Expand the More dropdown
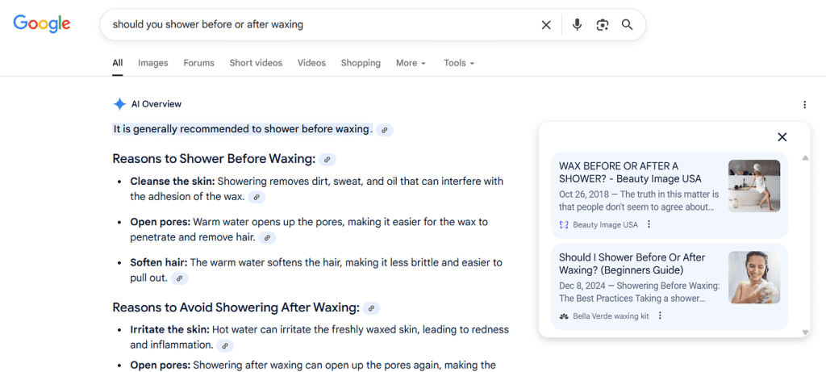This screenshot has width=826, height=372. coord(411,63)
